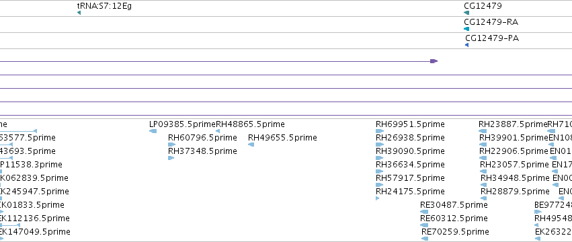Select the RH24175.5prime small arrow glyph
572x242 pixels.
378,198
